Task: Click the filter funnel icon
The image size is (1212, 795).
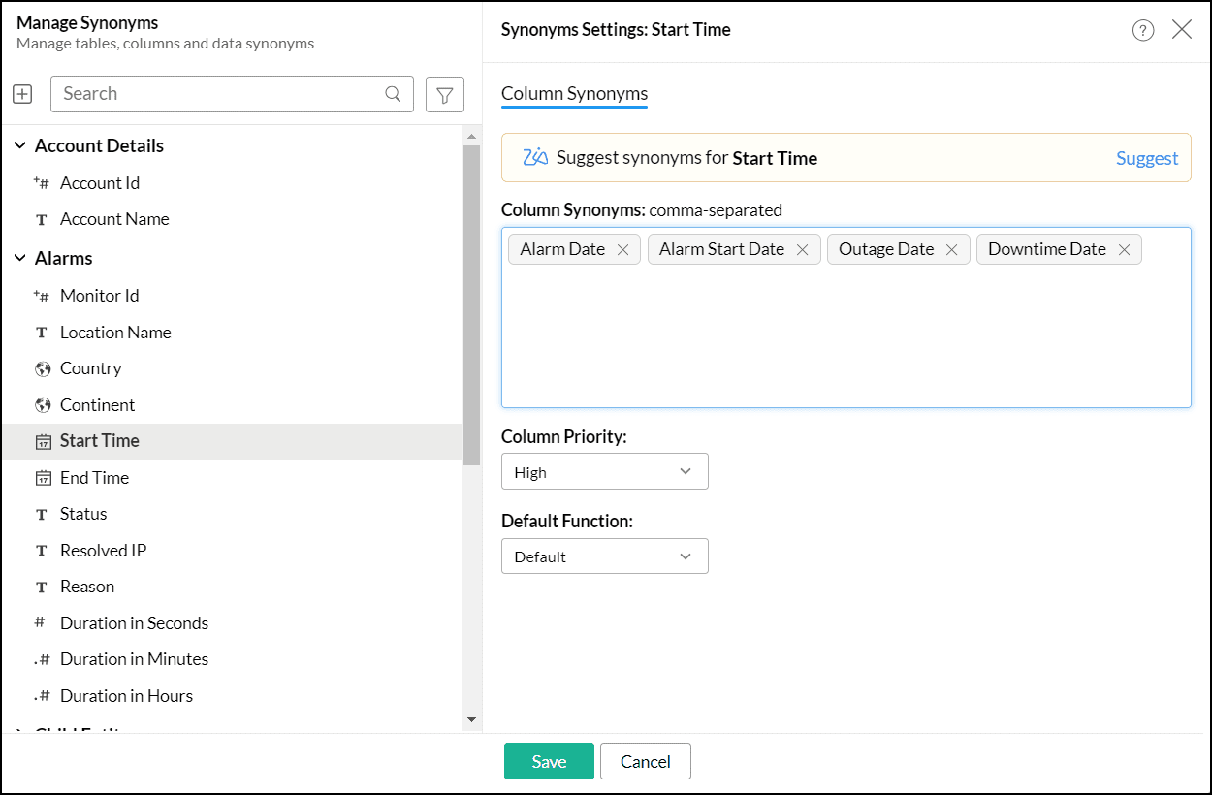Action: pos(444,94)
